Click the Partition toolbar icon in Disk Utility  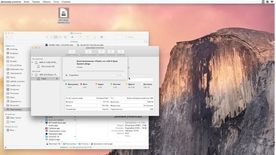pos(88,52)
